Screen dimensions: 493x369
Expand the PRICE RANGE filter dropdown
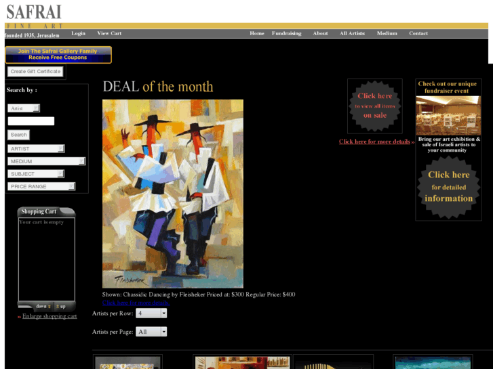click(41, 186)
